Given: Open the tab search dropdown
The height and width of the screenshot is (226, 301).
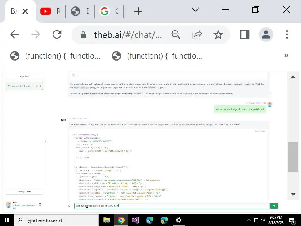Looking at the screenshot, I should pyautogui.click(x=195, y=10).
